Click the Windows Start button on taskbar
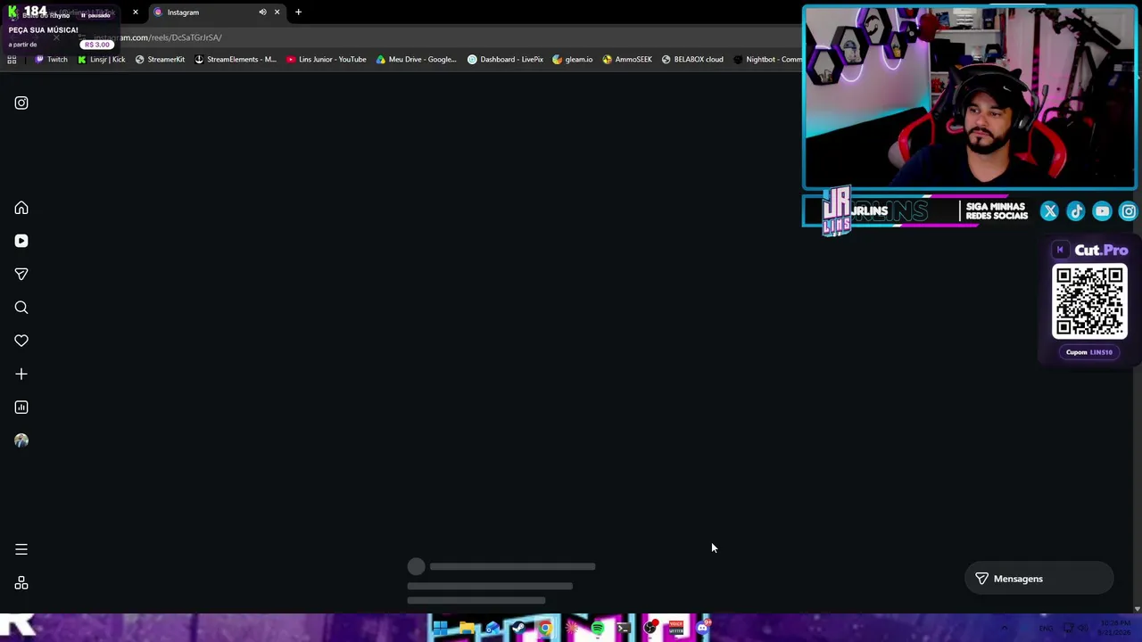 (440, 629)
